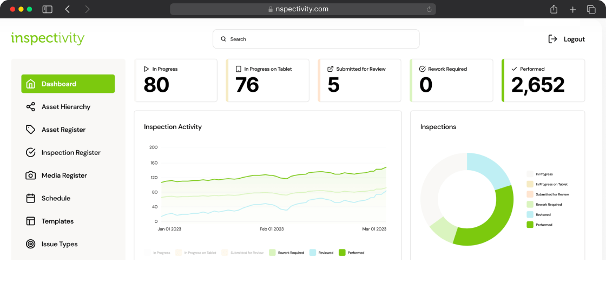Viewport: 606px width, 284px height.
Task: Click Rework Required swatch in donut legend
Action: pyautogui.click(x=530, y=204)
